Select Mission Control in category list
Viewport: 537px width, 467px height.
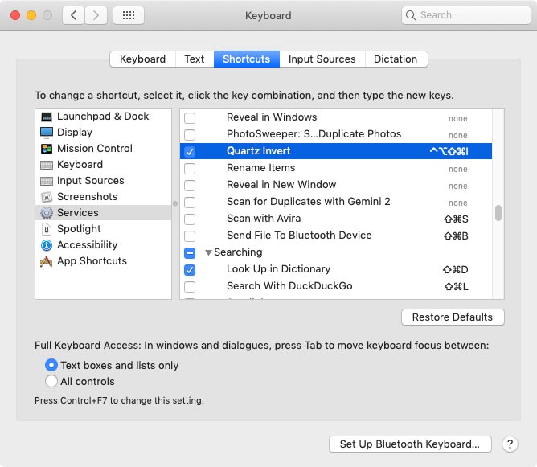click(x=103, y=149)
